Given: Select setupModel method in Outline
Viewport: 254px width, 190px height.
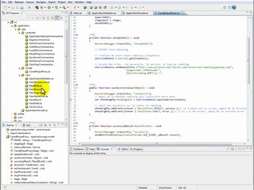Looking at the screenshot, I should pos(26,154).
